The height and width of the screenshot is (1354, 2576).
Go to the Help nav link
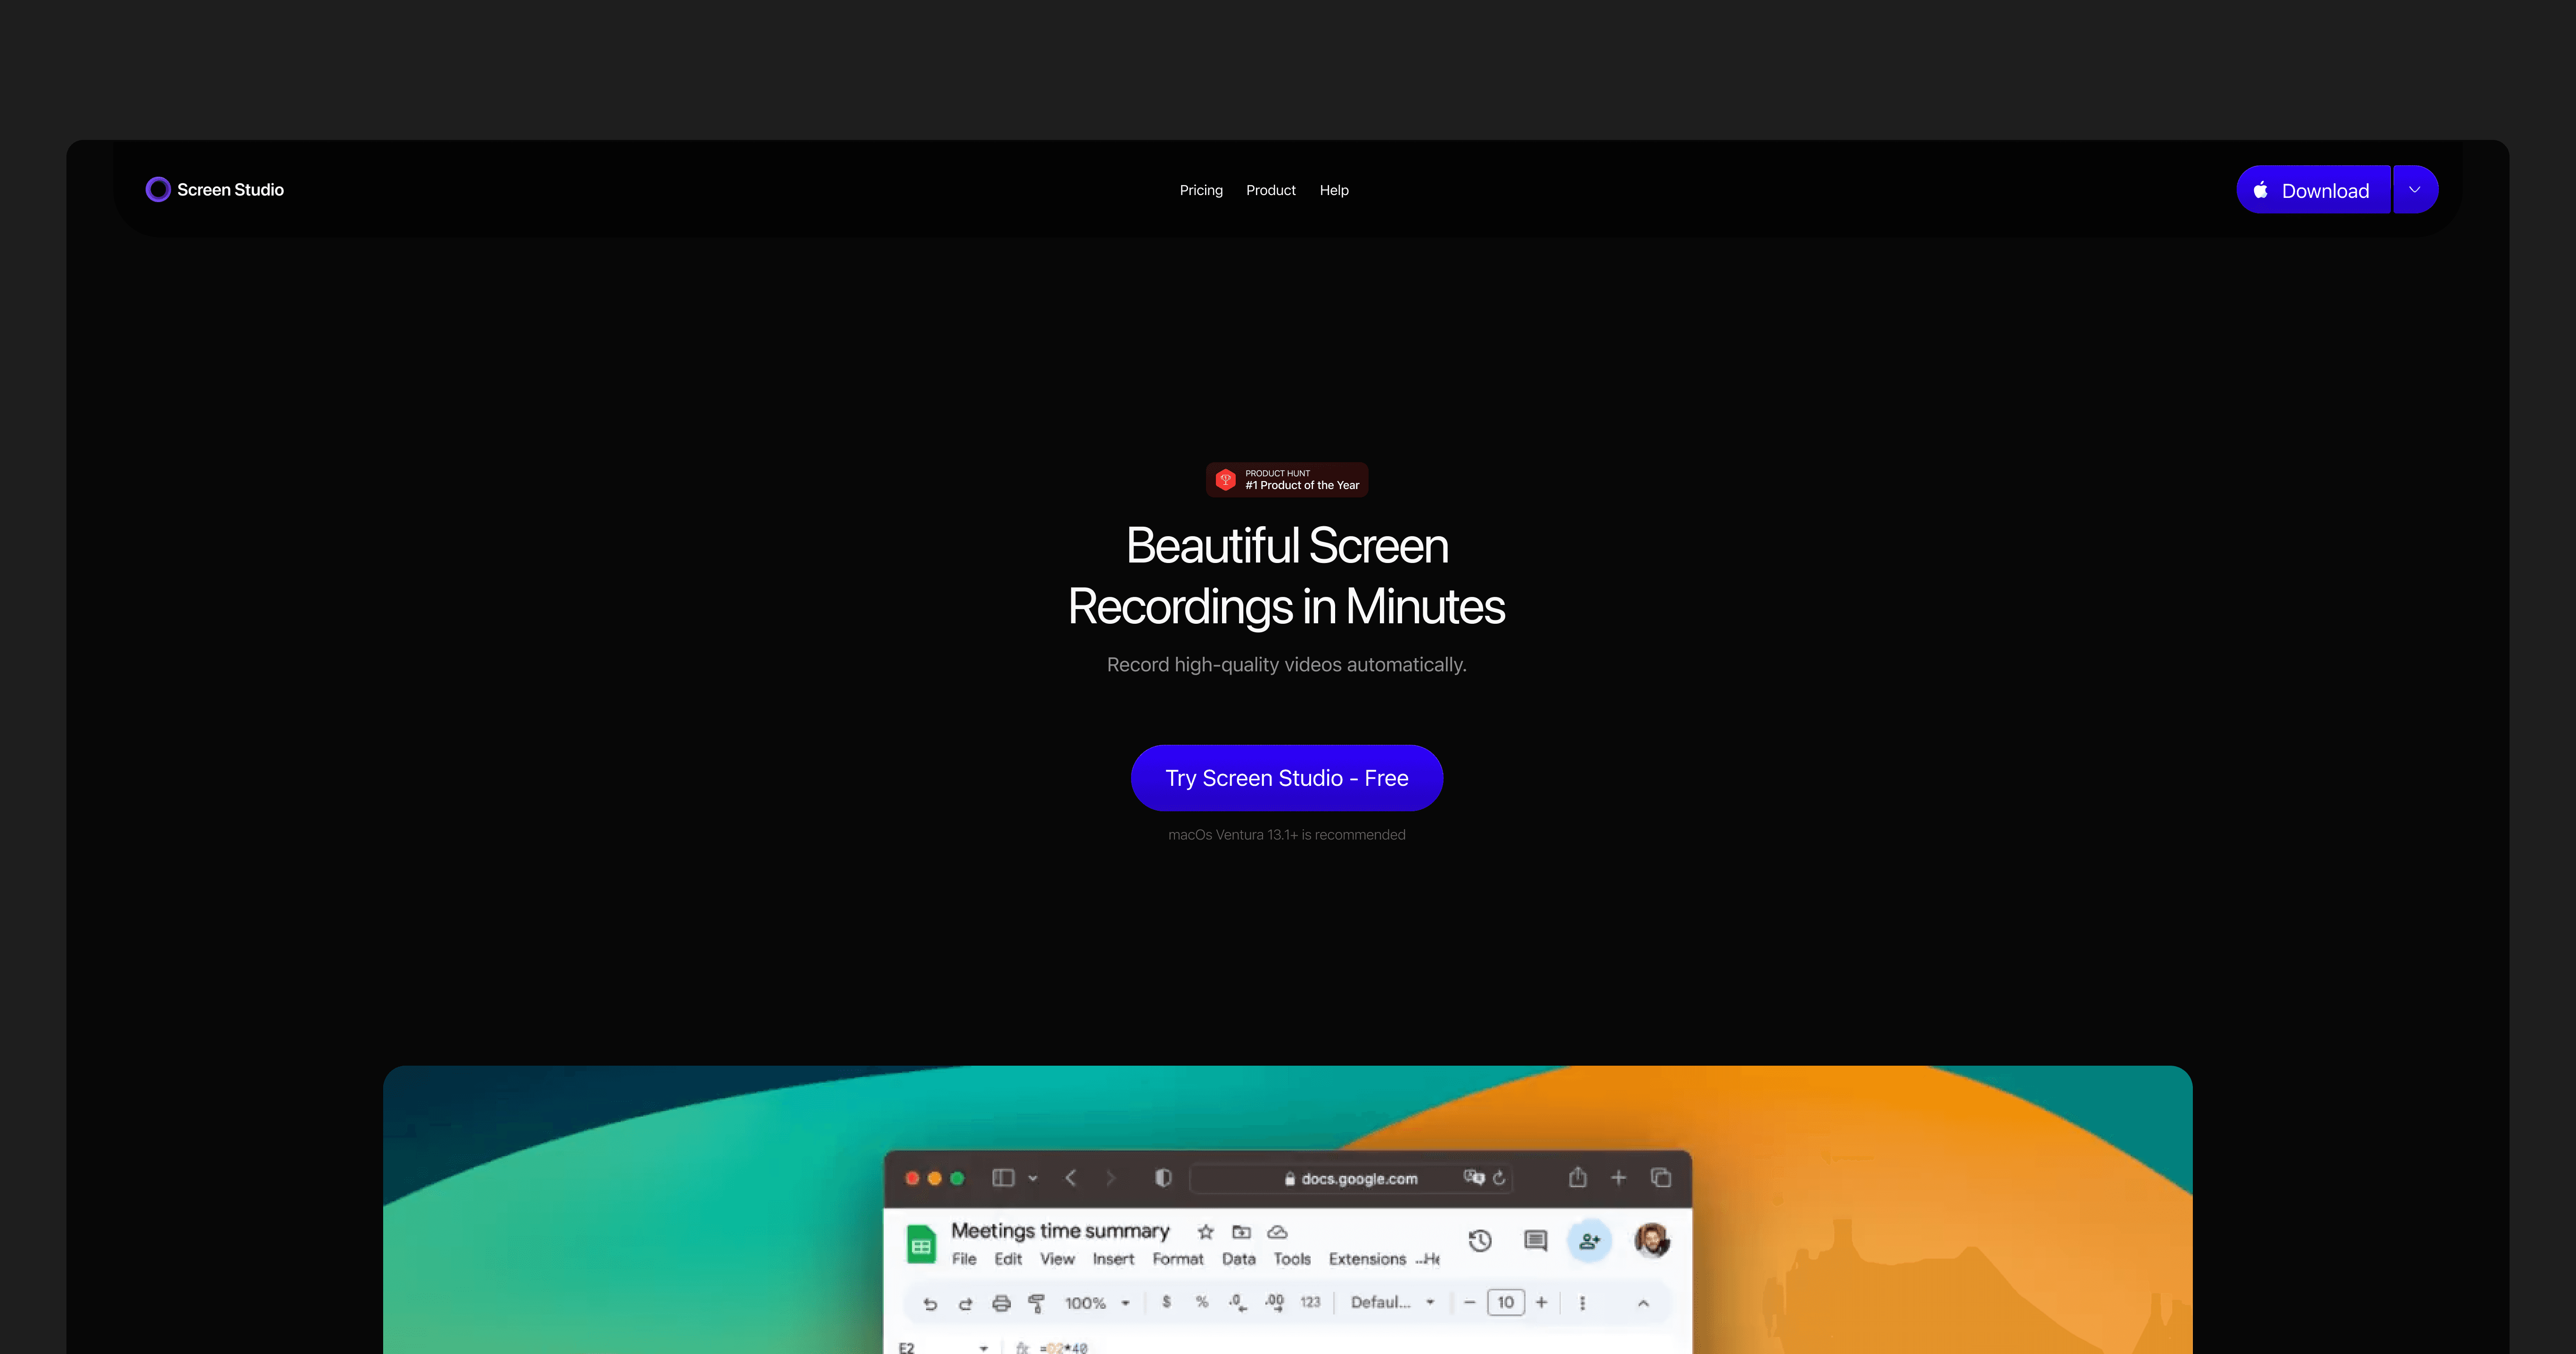point(1334,190)
